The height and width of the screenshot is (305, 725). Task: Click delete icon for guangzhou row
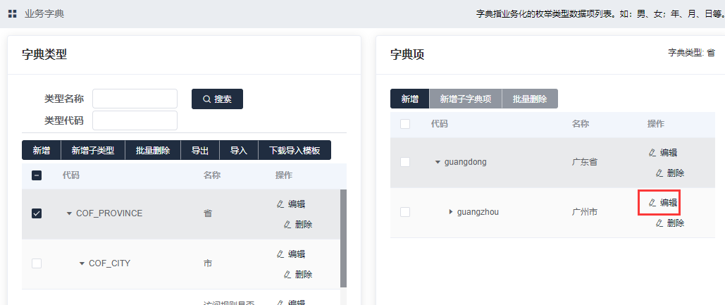click(659, 223)
